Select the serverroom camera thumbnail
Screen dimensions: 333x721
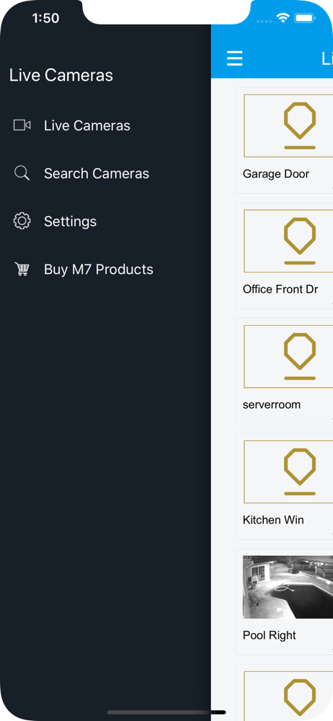coord(288,357)
